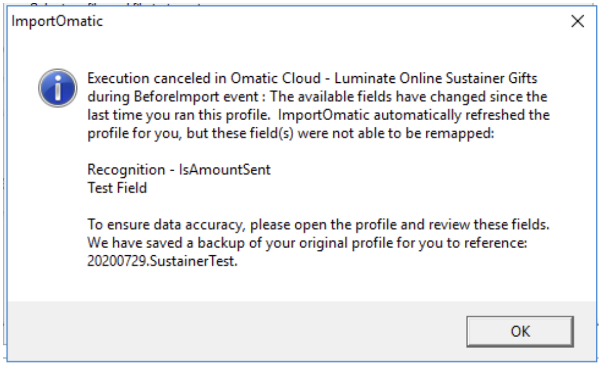
Task: Select the gray footer area of the dialog
Action: tap(223, 329)
